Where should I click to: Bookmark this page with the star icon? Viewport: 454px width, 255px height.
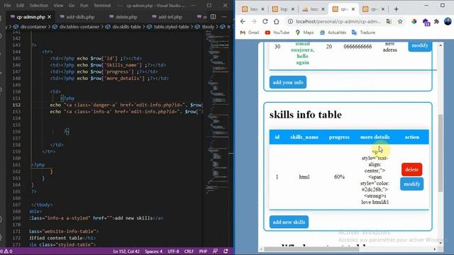[x=400, y=21]
